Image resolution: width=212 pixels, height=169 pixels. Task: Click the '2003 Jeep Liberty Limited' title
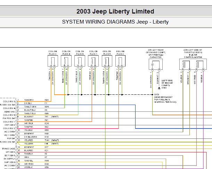tap(115, 11)
